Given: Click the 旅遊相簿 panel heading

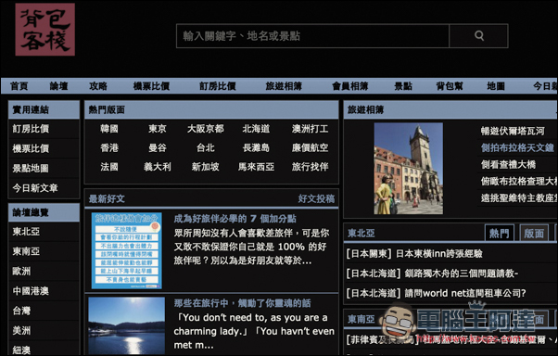Looking at the screenshot, I should (x=365, y=109).
